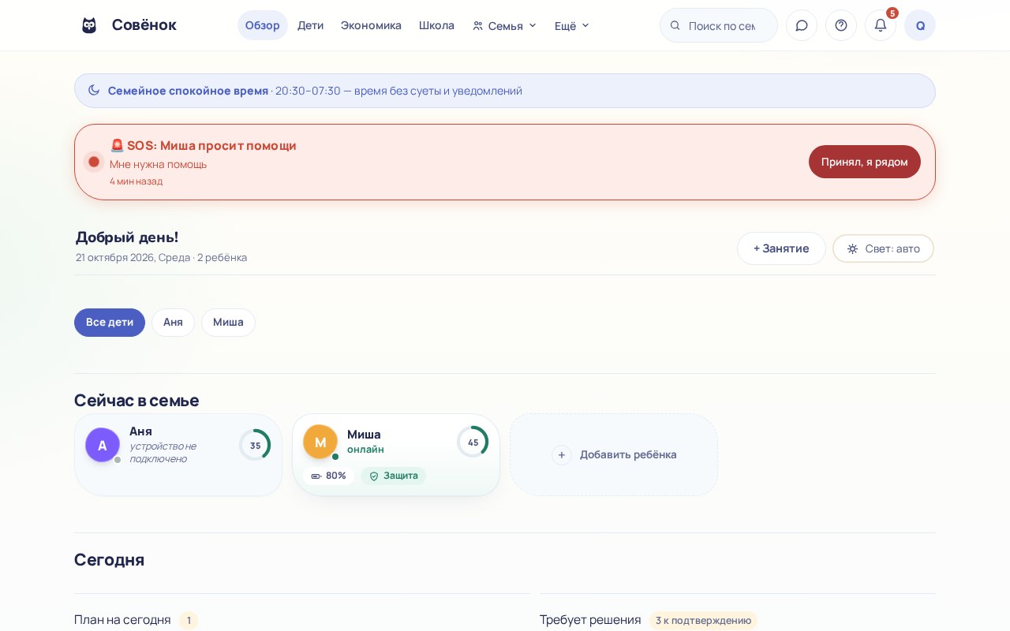
Task: Click the План на сегодня count badge
Action: pyautogui.click(x=188, y=620)
